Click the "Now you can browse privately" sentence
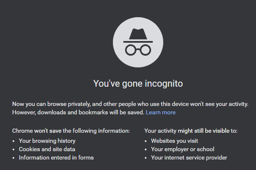 (130, 104)
